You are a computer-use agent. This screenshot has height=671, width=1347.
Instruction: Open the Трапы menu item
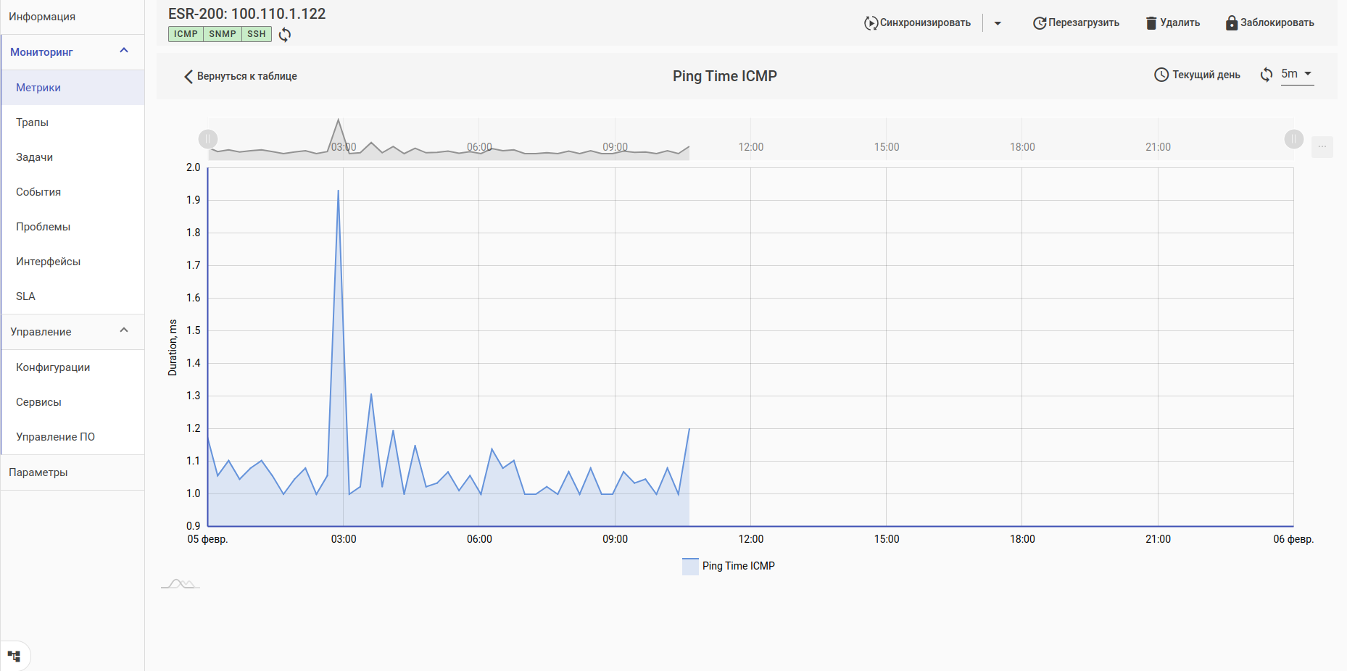[x=33, y=122]
